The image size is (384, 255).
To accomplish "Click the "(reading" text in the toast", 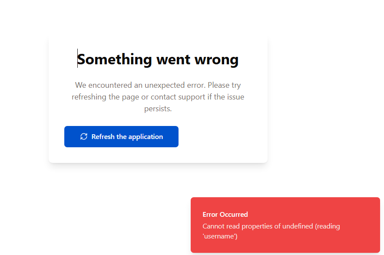I will point(328,226).
